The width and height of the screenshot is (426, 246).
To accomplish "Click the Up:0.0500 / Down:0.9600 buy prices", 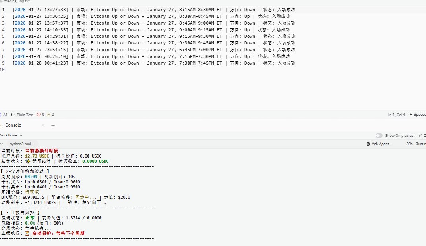I will tap(52, 182).
